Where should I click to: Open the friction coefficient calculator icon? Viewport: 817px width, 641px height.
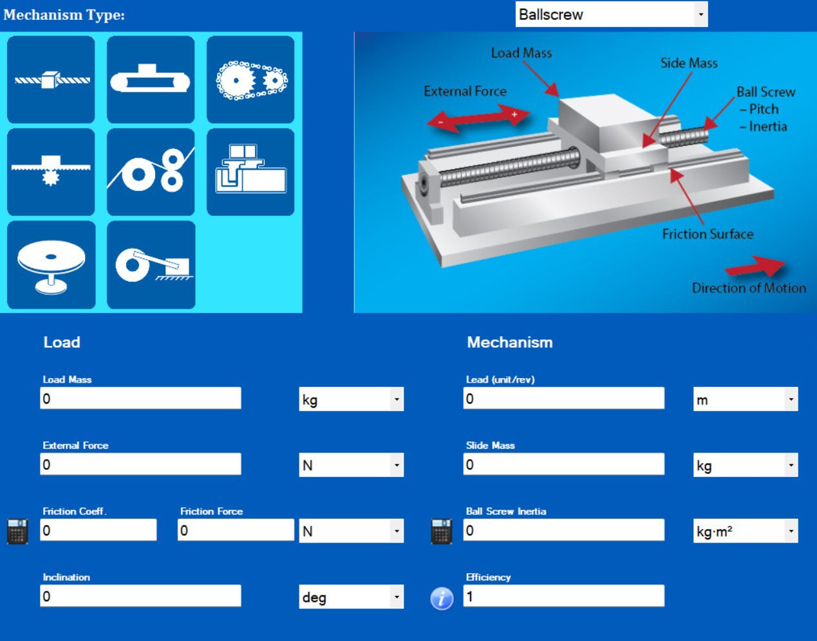17,531
